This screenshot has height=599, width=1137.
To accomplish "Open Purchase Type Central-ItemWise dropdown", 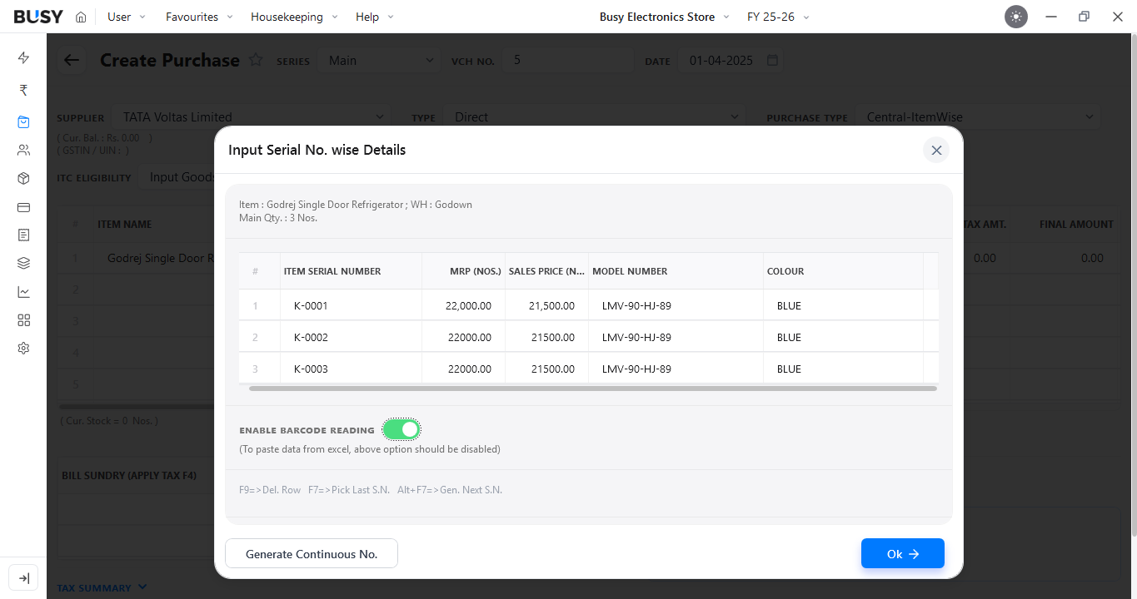I will (978, 117).
